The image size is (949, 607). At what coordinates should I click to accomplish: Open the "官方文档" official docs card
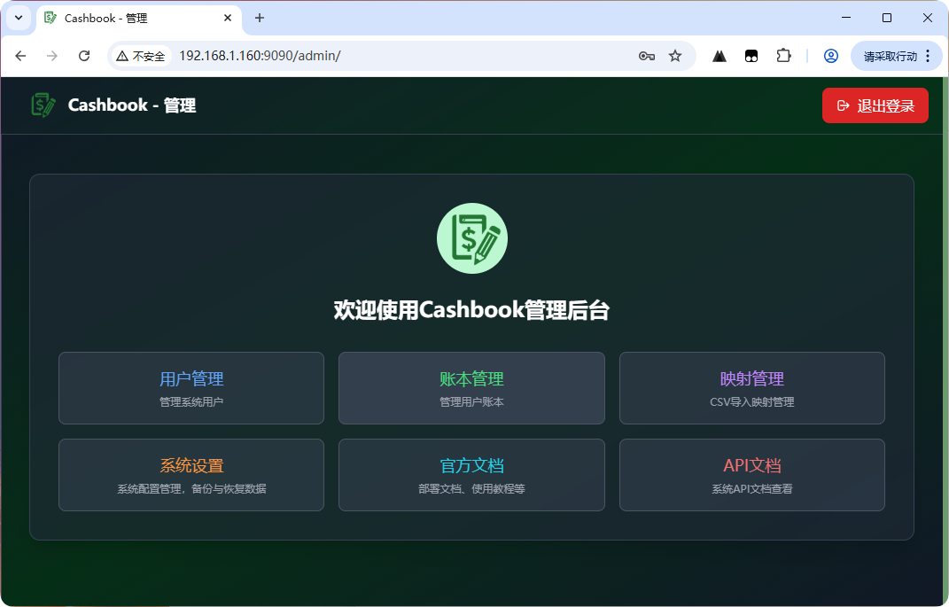(x=471, y=475)
